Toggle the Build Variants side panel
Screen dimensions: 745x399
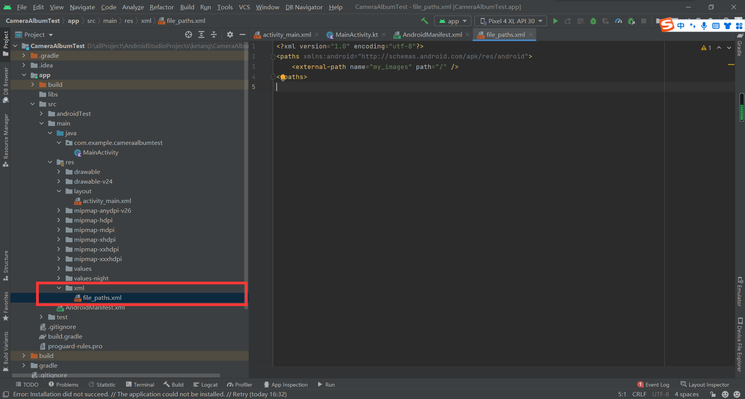(x=6, y=351)
